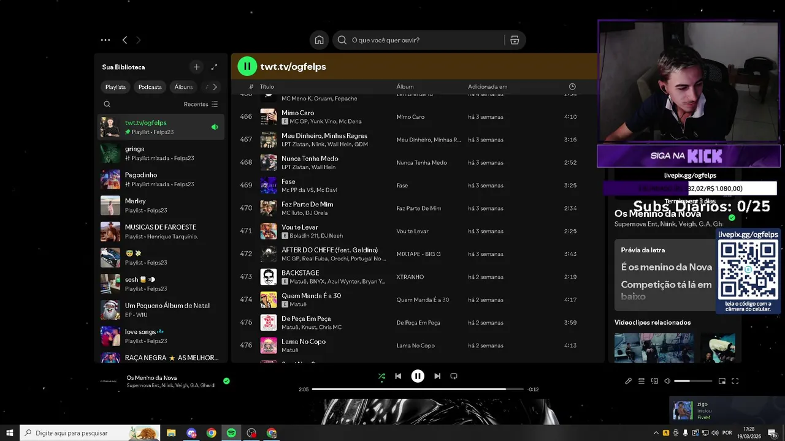Open artist link LPT Zlatan, Wall Hein
The image size is (785, 441).
308,167
